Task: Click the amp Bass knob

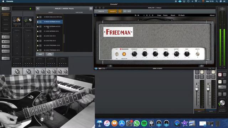Action: (145, 54)
